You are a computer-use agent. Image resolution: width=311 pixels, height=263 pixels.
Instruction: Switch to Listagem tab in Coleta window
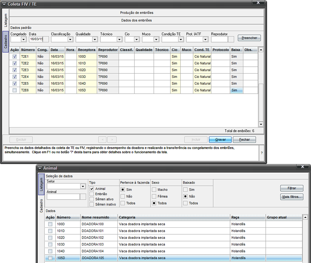(5, 20)
